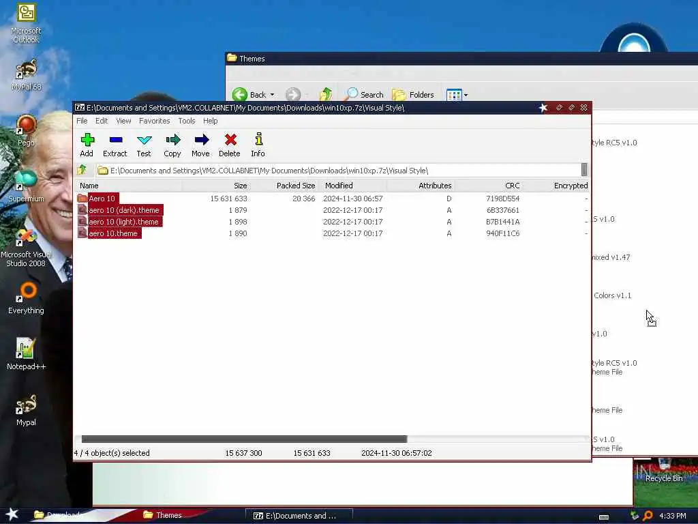Open the Info toolbar icon

(x=258, y=145)
